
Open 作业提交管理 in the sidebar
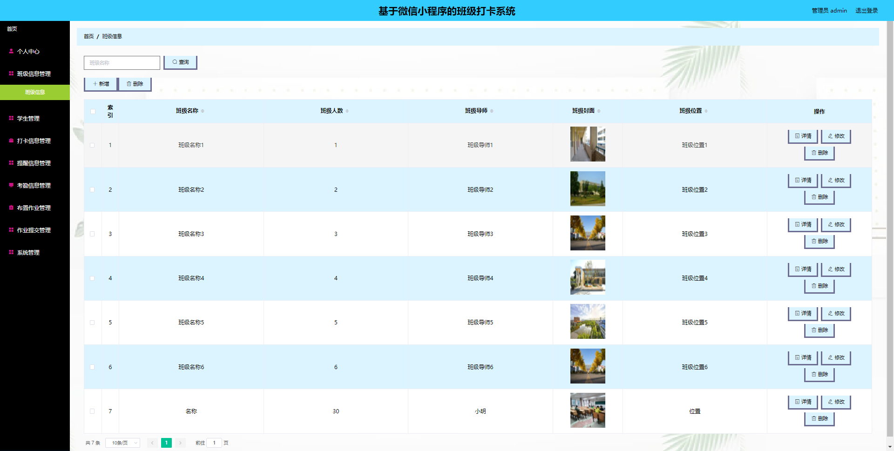pos(34,229)
